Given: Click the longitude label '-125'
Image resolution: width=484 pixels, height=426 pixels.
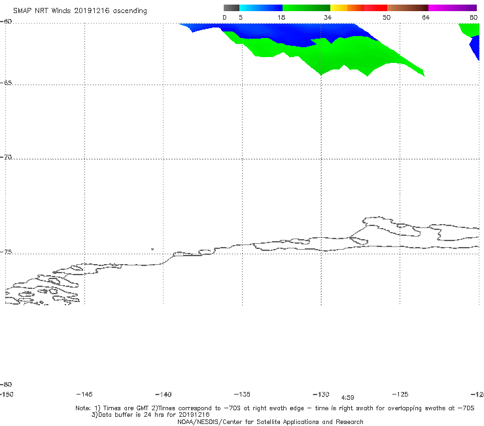Looking at the screenshot, I should (x=400, y=394).
